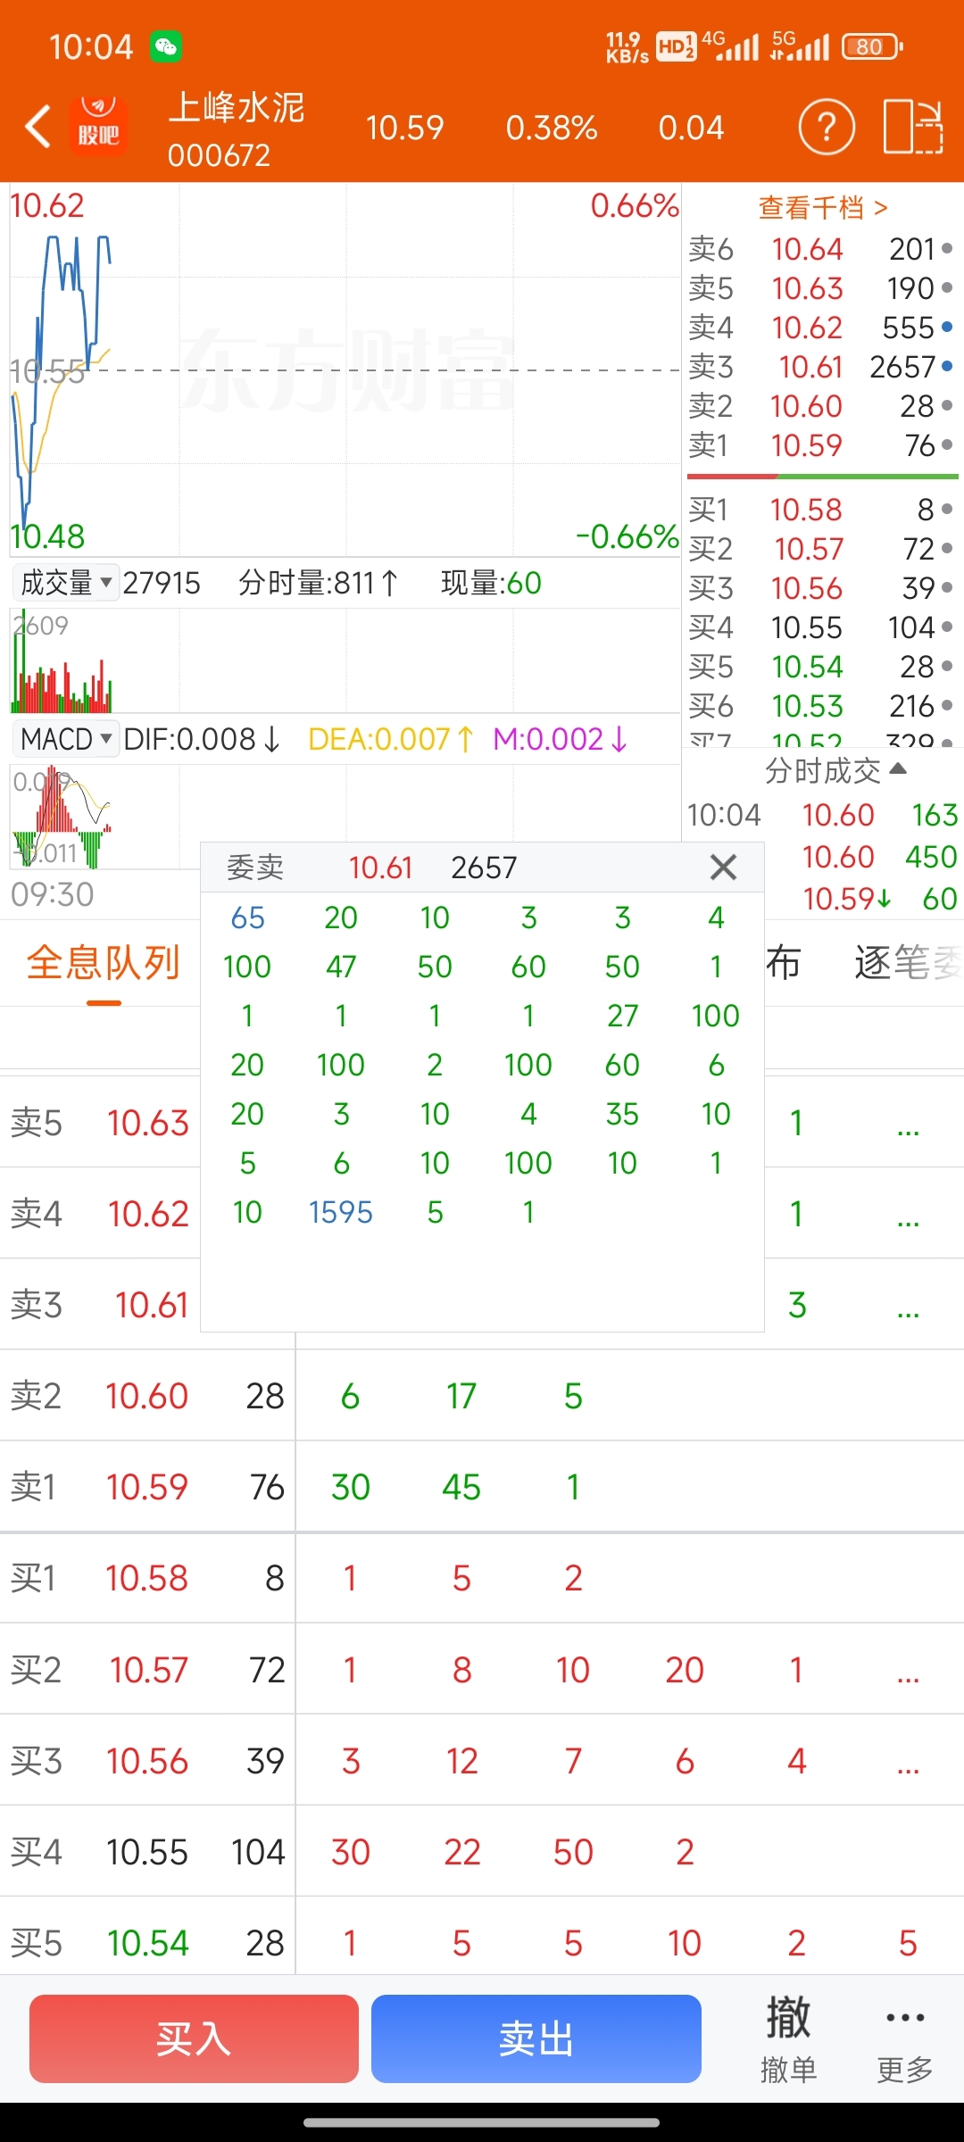Tap the 撤单 cancel order button
This screenshot has width=964, height=2142.
[788, 2038]
